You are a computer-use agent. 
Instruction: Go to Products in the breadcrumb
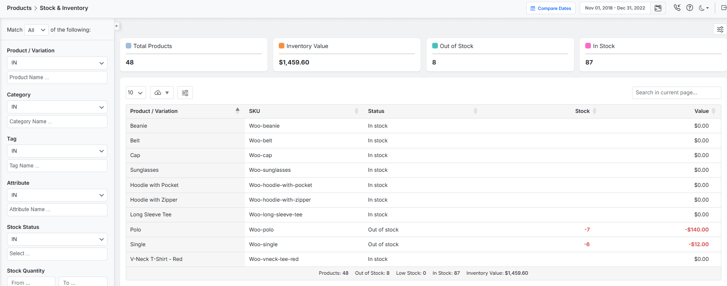pos(19,8)
